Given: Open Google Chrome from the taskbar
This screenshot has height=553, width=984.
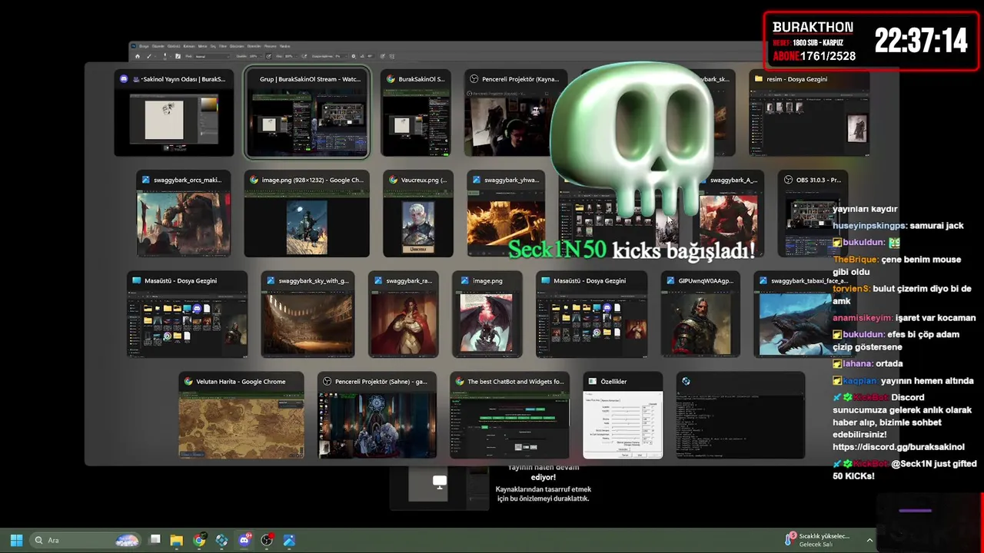Looking at the screenshot, I should (199, 540).
